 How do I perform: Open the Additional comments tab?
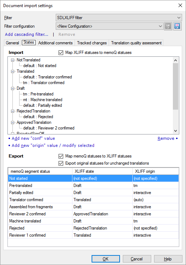[55, 43]
